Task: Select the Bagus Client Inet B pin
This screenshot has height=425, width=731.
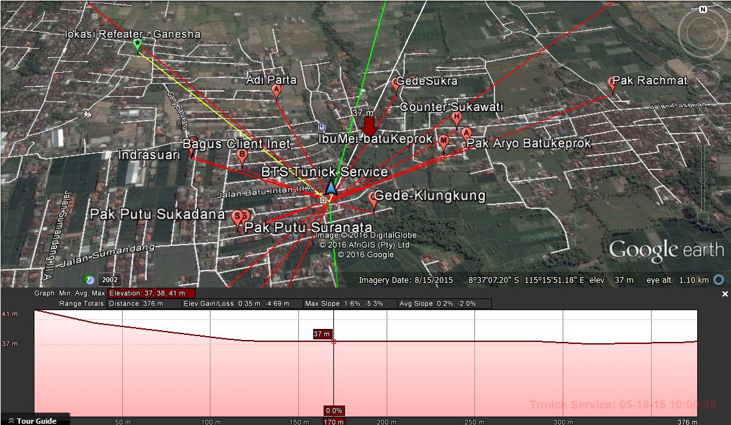Action: point(242,157)
